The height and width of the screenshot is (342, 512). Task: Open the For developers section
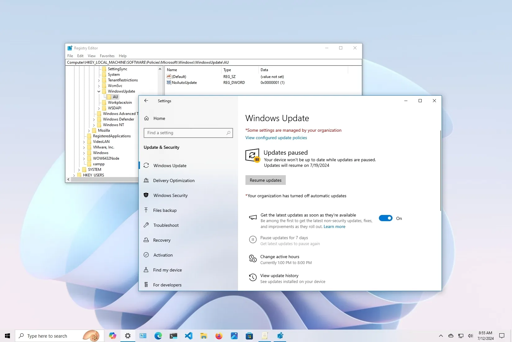[167, 285]
